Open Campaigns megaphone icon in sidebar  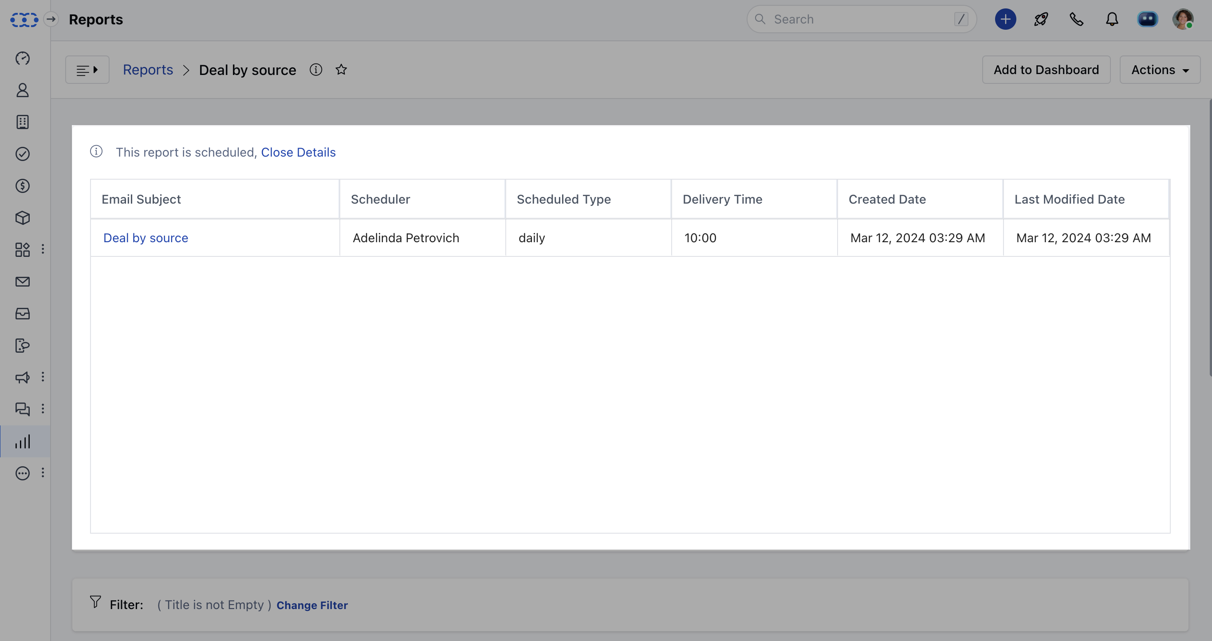click(23, 378)
